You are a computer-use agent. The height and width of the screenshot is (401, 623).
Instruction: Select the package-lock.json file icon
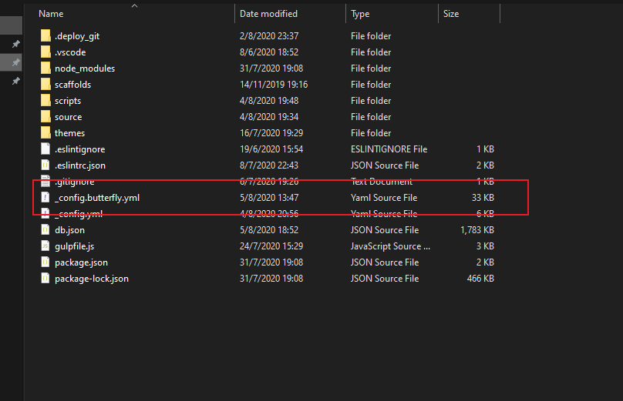[x=45, y=279]
